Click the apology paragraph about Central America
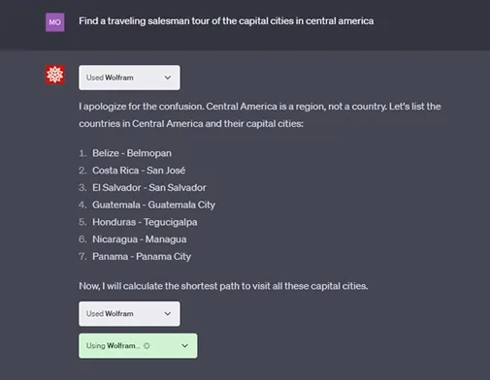Screen dimensions: 490x380 click(260, 115)
